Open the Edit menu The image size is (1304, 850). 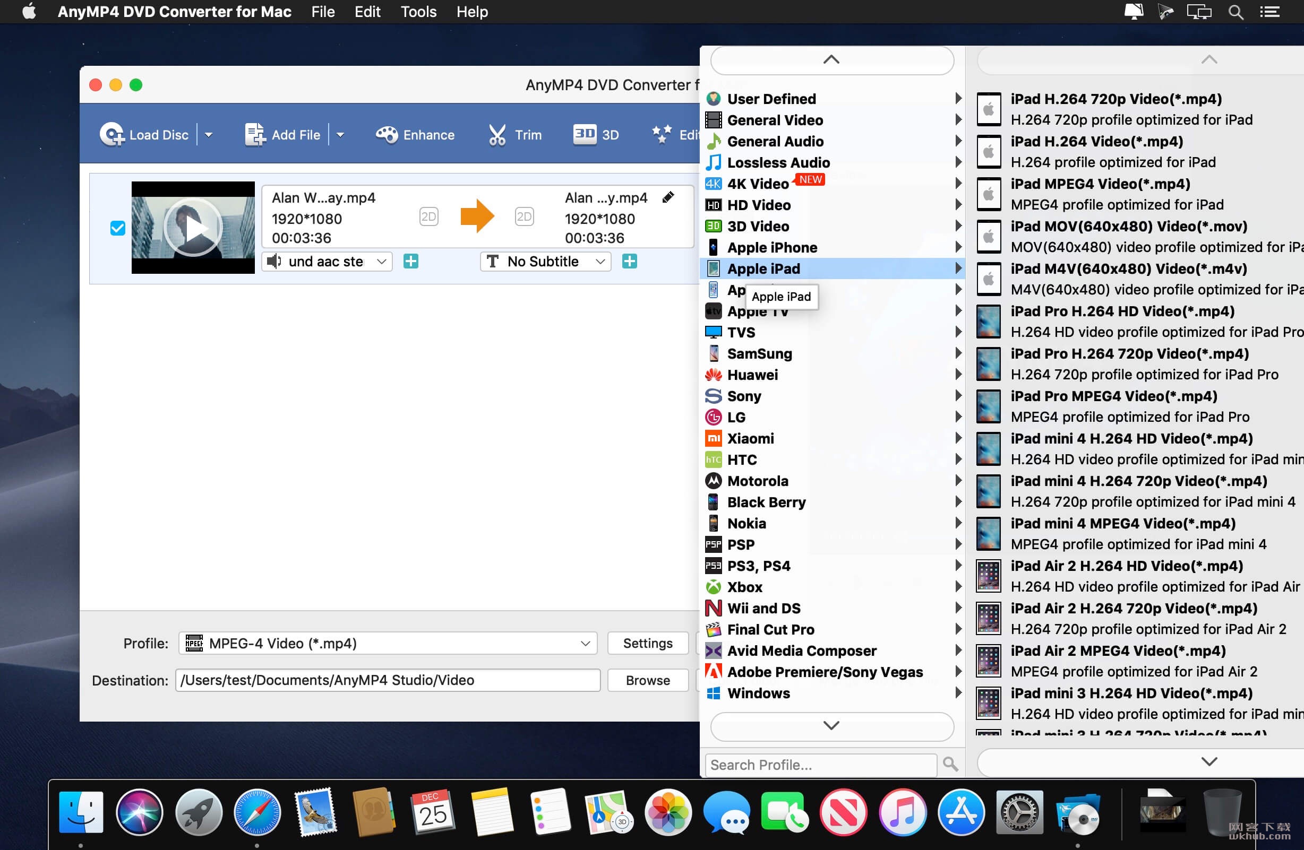pos(367,12)
